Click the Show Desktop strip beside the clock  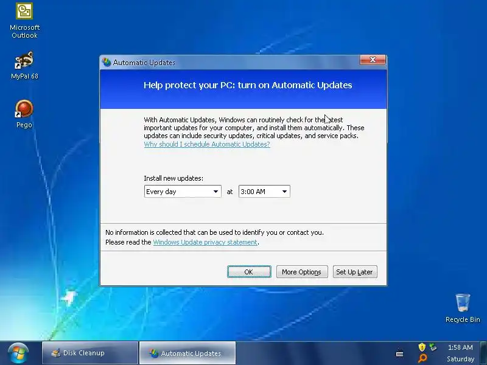[483, 353]
